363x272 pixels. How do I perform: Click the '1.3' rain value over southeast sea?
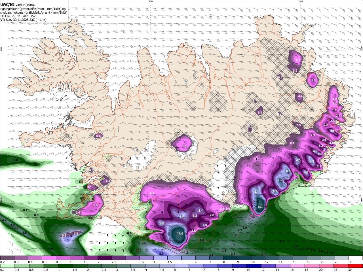(x=282, y=241)
